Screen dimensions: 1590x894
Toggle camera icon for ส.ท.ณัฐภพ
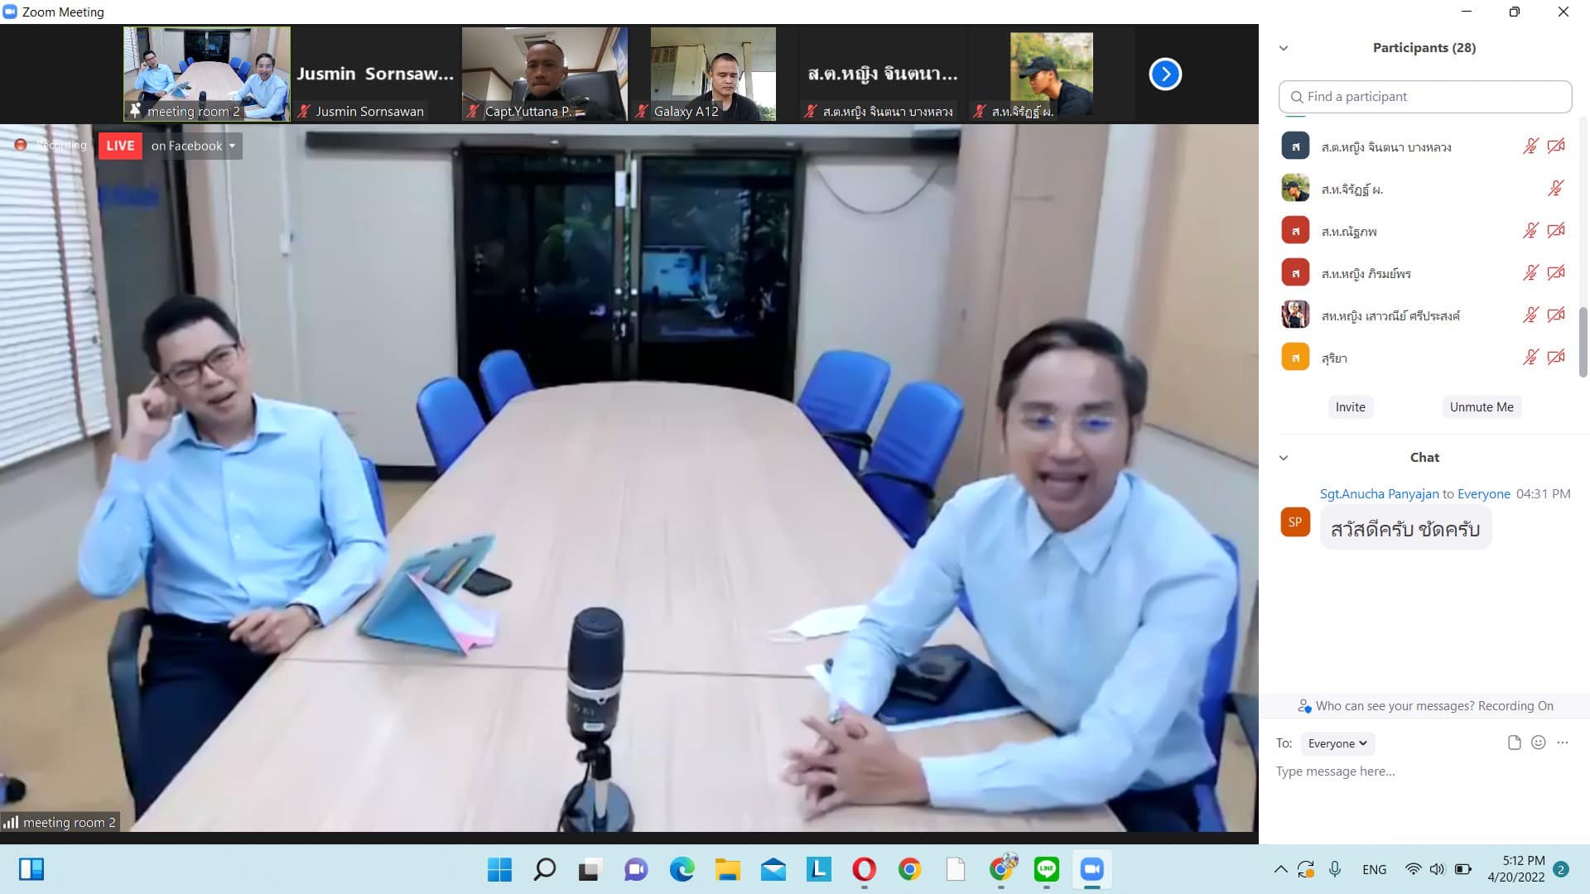1556,231
